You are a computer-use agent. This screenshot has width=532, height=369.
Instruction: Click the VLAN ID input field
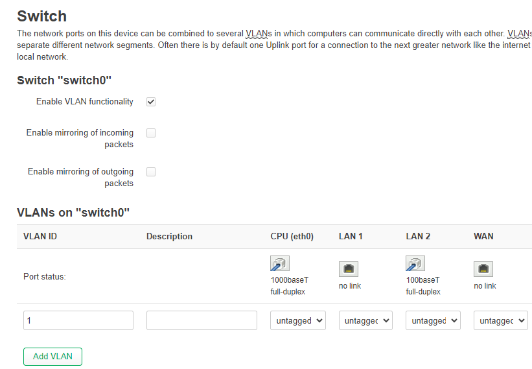pos(78,320)
